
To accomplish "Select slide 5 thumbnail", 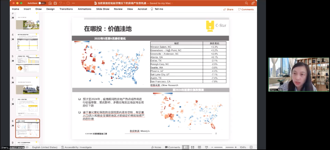I will tap(28, 64).
